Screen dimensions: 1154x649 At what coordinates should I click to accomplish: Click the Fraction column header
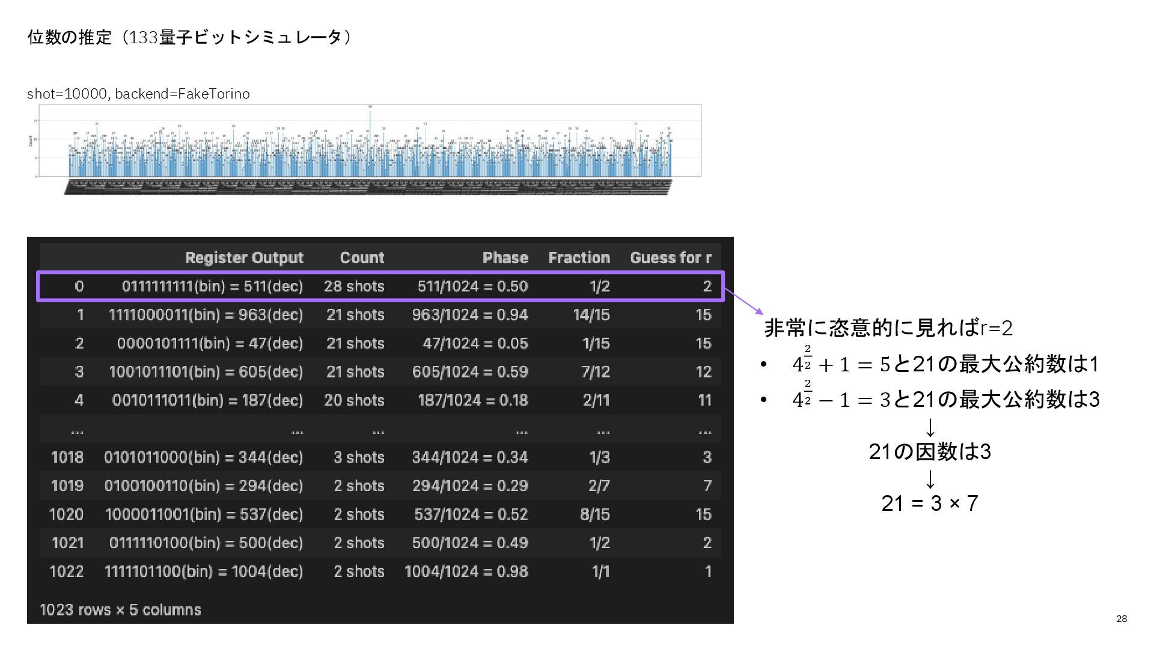(579, 258)
